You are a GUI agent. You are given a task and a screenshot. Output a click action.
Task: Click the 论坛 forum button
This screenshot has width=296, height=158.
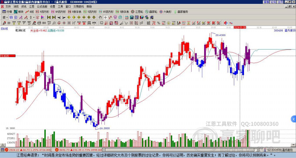pos(273,2)
